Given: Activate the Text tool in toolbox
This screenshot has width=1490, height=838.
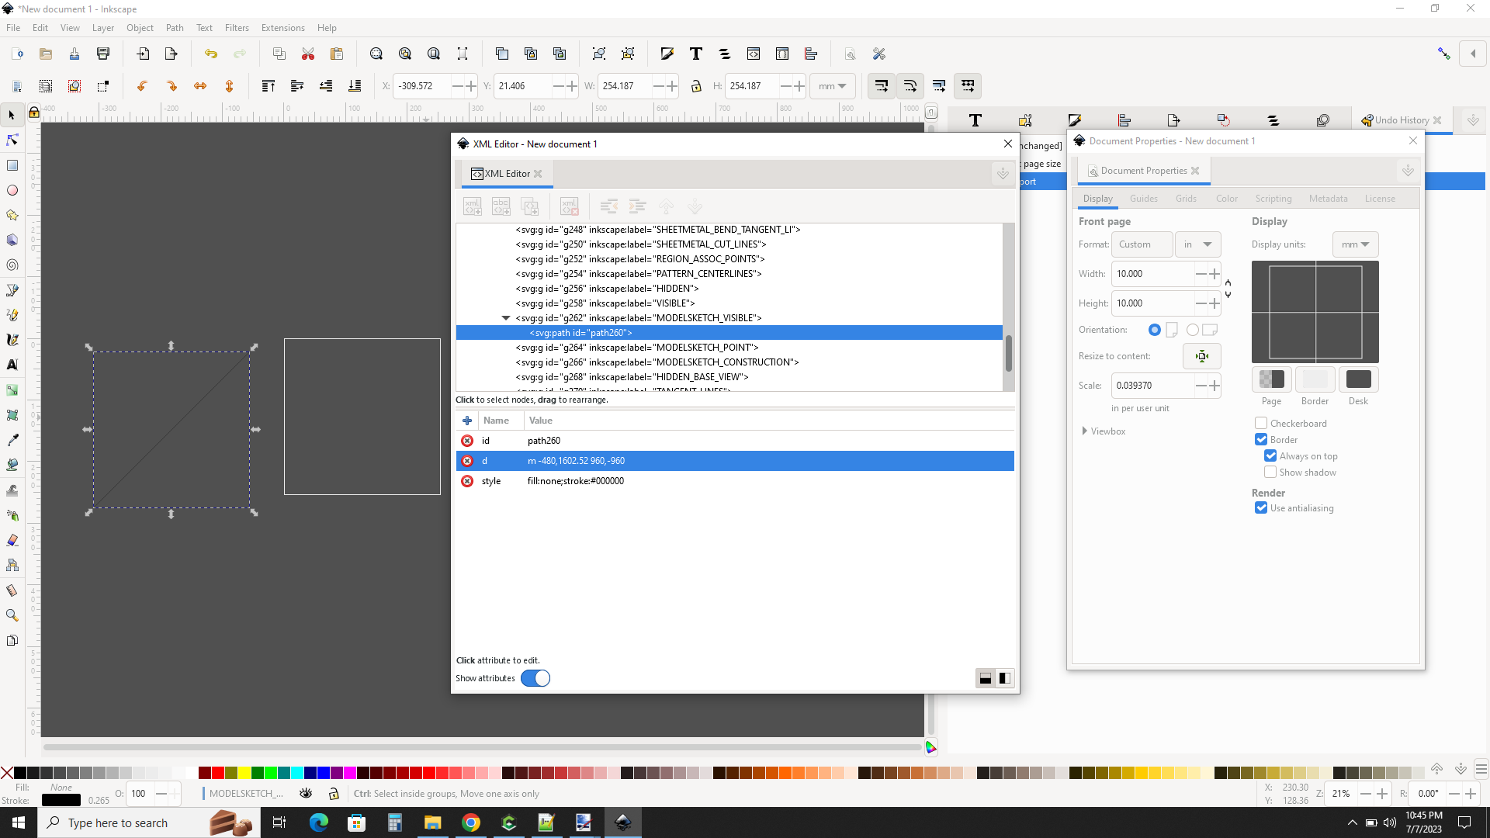Looking at the screenshot, I should coord(12,365).
